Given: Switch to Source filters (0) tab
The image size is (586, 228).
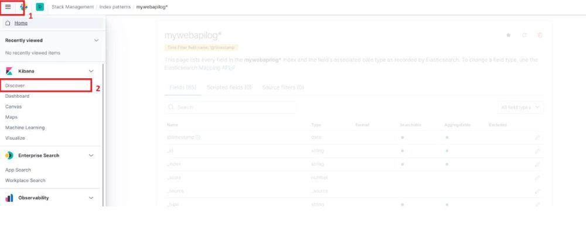Looking at the screenshot, I should tap(283, 87).
